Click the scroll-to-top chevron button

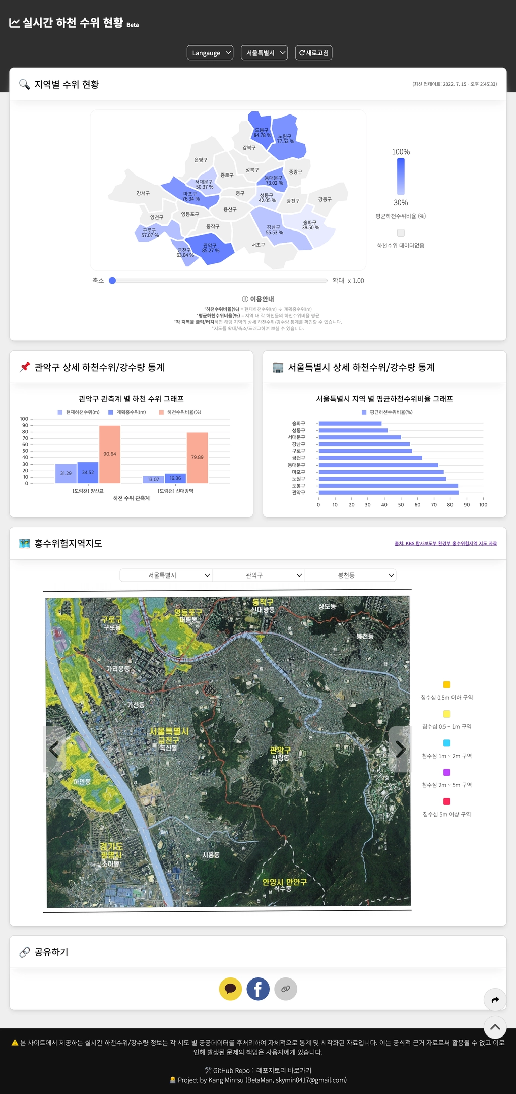click(495, 1027)
